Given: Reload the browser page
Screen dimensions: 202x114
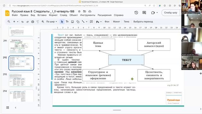Looking at the screenshot, I should pos(4,6).
